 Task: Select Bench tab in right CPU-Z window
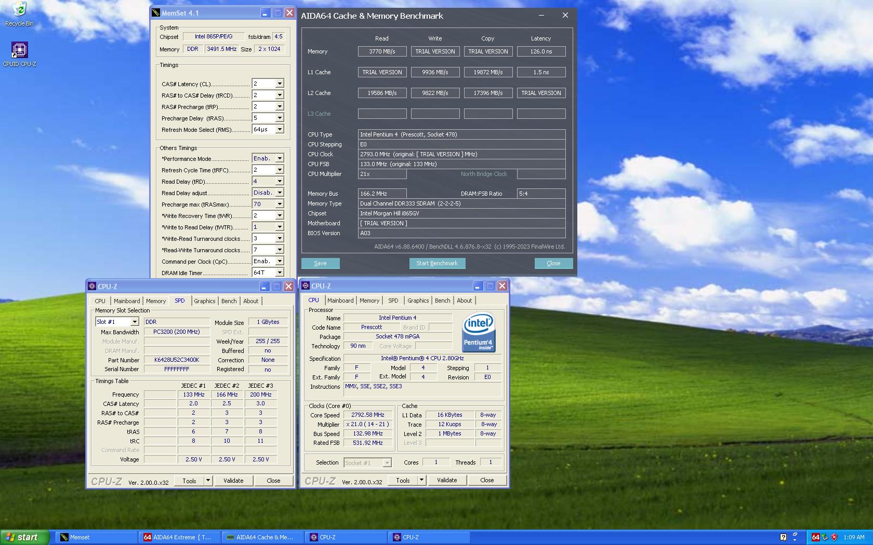443,301
